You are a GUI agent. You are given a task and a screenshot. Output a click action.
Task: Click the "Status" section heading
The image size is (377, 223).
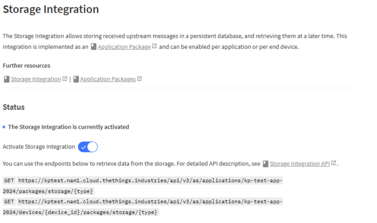pyautogui.click(x=14, y=107)
